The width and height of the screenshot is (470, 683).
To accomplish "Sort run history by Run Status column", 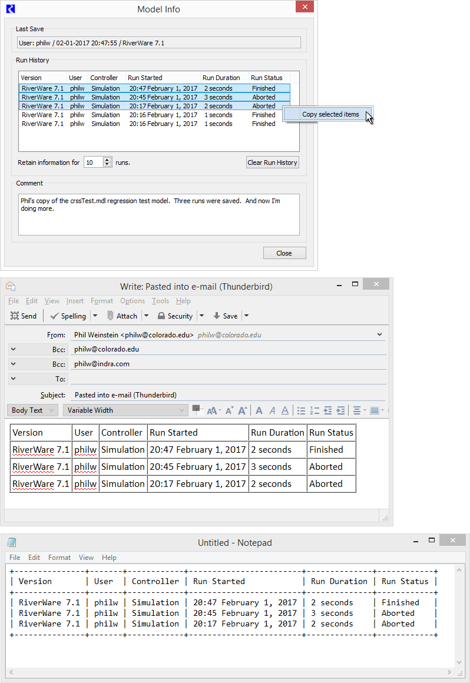I will point(269,78).
